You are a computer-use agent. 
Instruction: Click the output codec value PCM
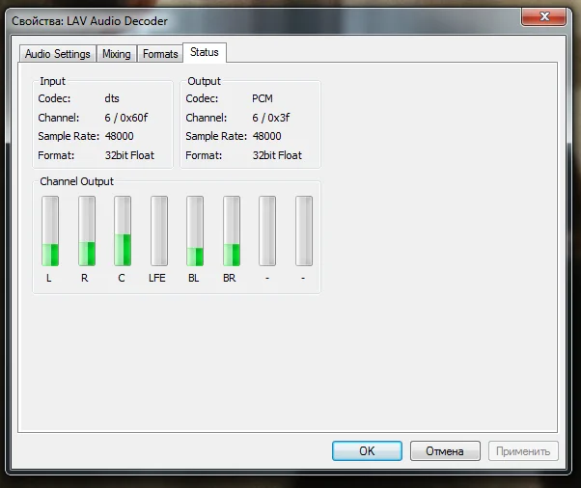click(x=263, y=98)
